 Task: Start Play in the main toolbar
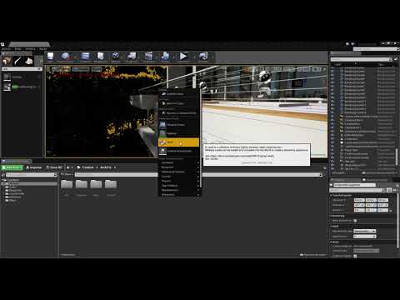(183, 57)
